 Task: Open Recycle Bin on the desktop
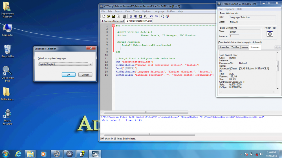coord(7,51)
